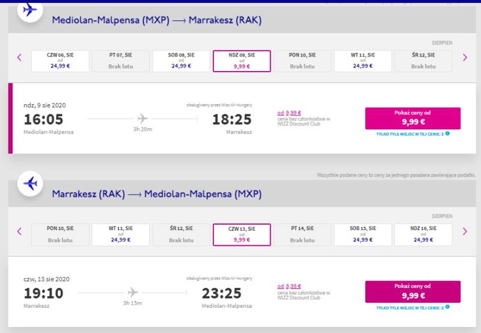Show earlier outbound dates with left arrow

tap(19, 57)
